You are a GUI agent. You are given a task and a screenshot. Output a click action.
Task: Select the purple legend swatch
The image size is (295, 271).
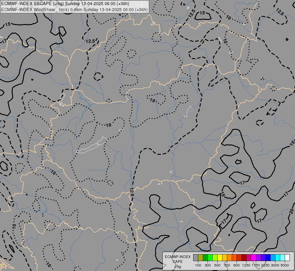click(258, 258)
